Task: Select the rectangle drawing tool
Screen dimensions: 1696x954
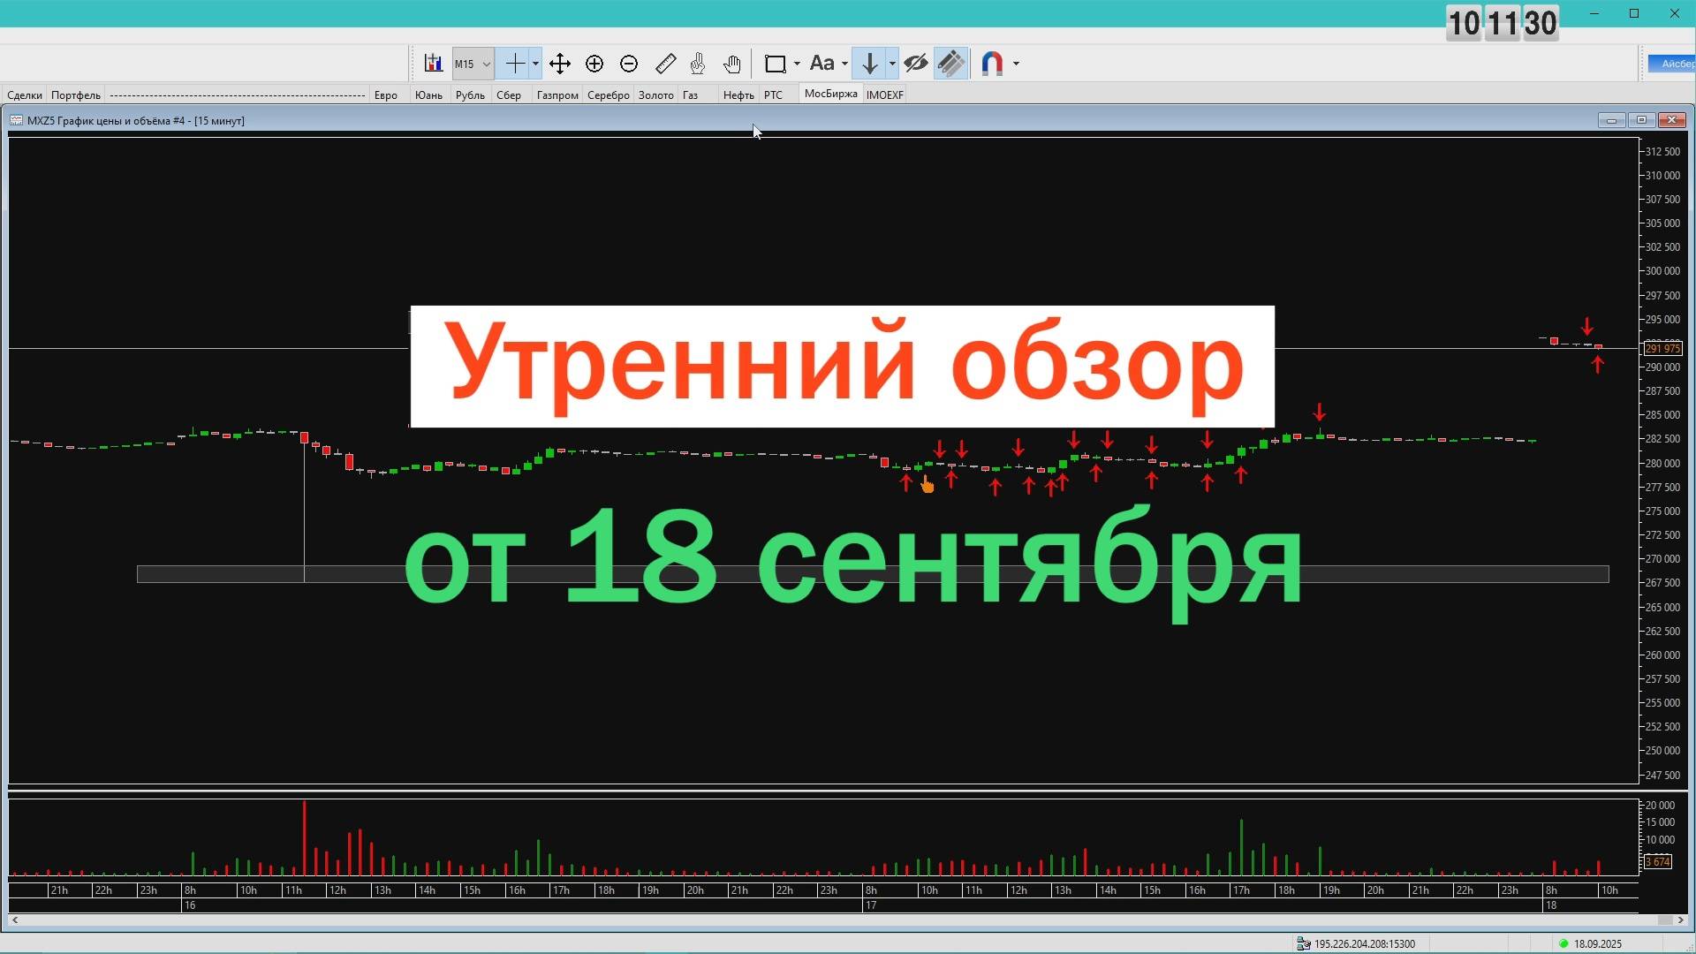Action: [776, 63]
